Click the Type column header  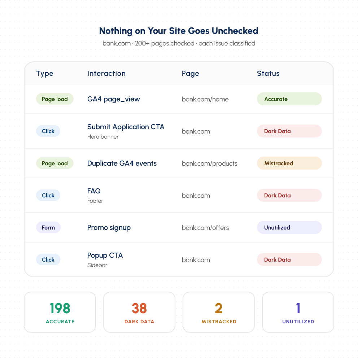tap(45, 74)
